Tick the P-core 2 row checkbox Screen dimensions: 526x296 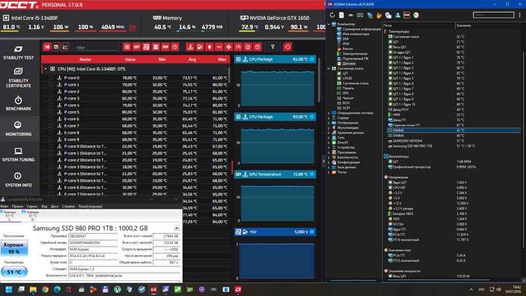point(51,91)
